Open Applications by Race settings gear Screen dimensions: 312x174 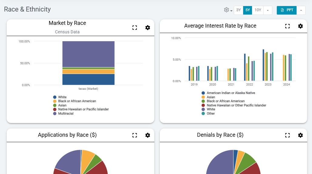point(148,135)
